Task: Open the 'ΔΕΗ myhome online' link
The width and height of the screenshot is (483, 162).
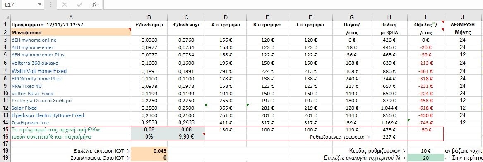Action: tap(34, 40)
